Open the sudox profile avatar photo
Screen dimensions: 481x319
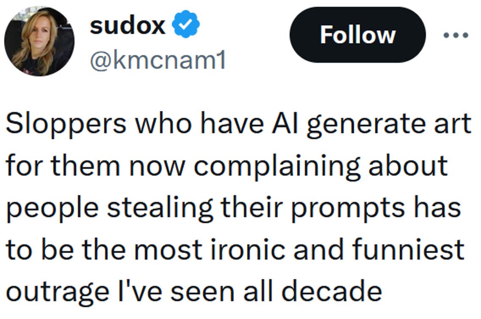39,41
